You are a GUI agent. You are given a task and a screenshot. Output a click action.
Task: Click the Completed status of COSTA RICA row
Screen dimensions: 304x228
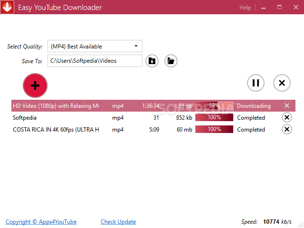point(251,130)
